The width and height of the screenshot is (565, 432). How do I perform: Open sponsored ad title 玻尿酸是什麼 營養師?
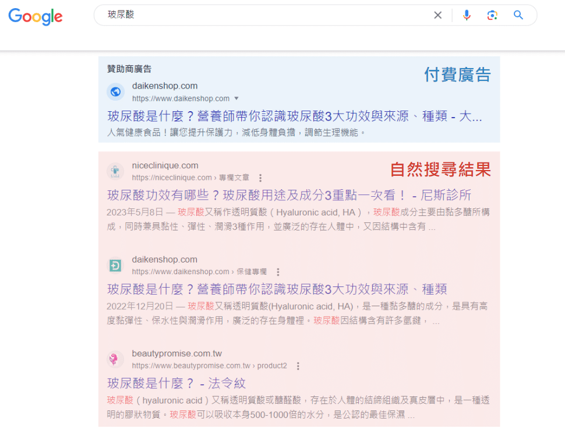pos(294,116)
